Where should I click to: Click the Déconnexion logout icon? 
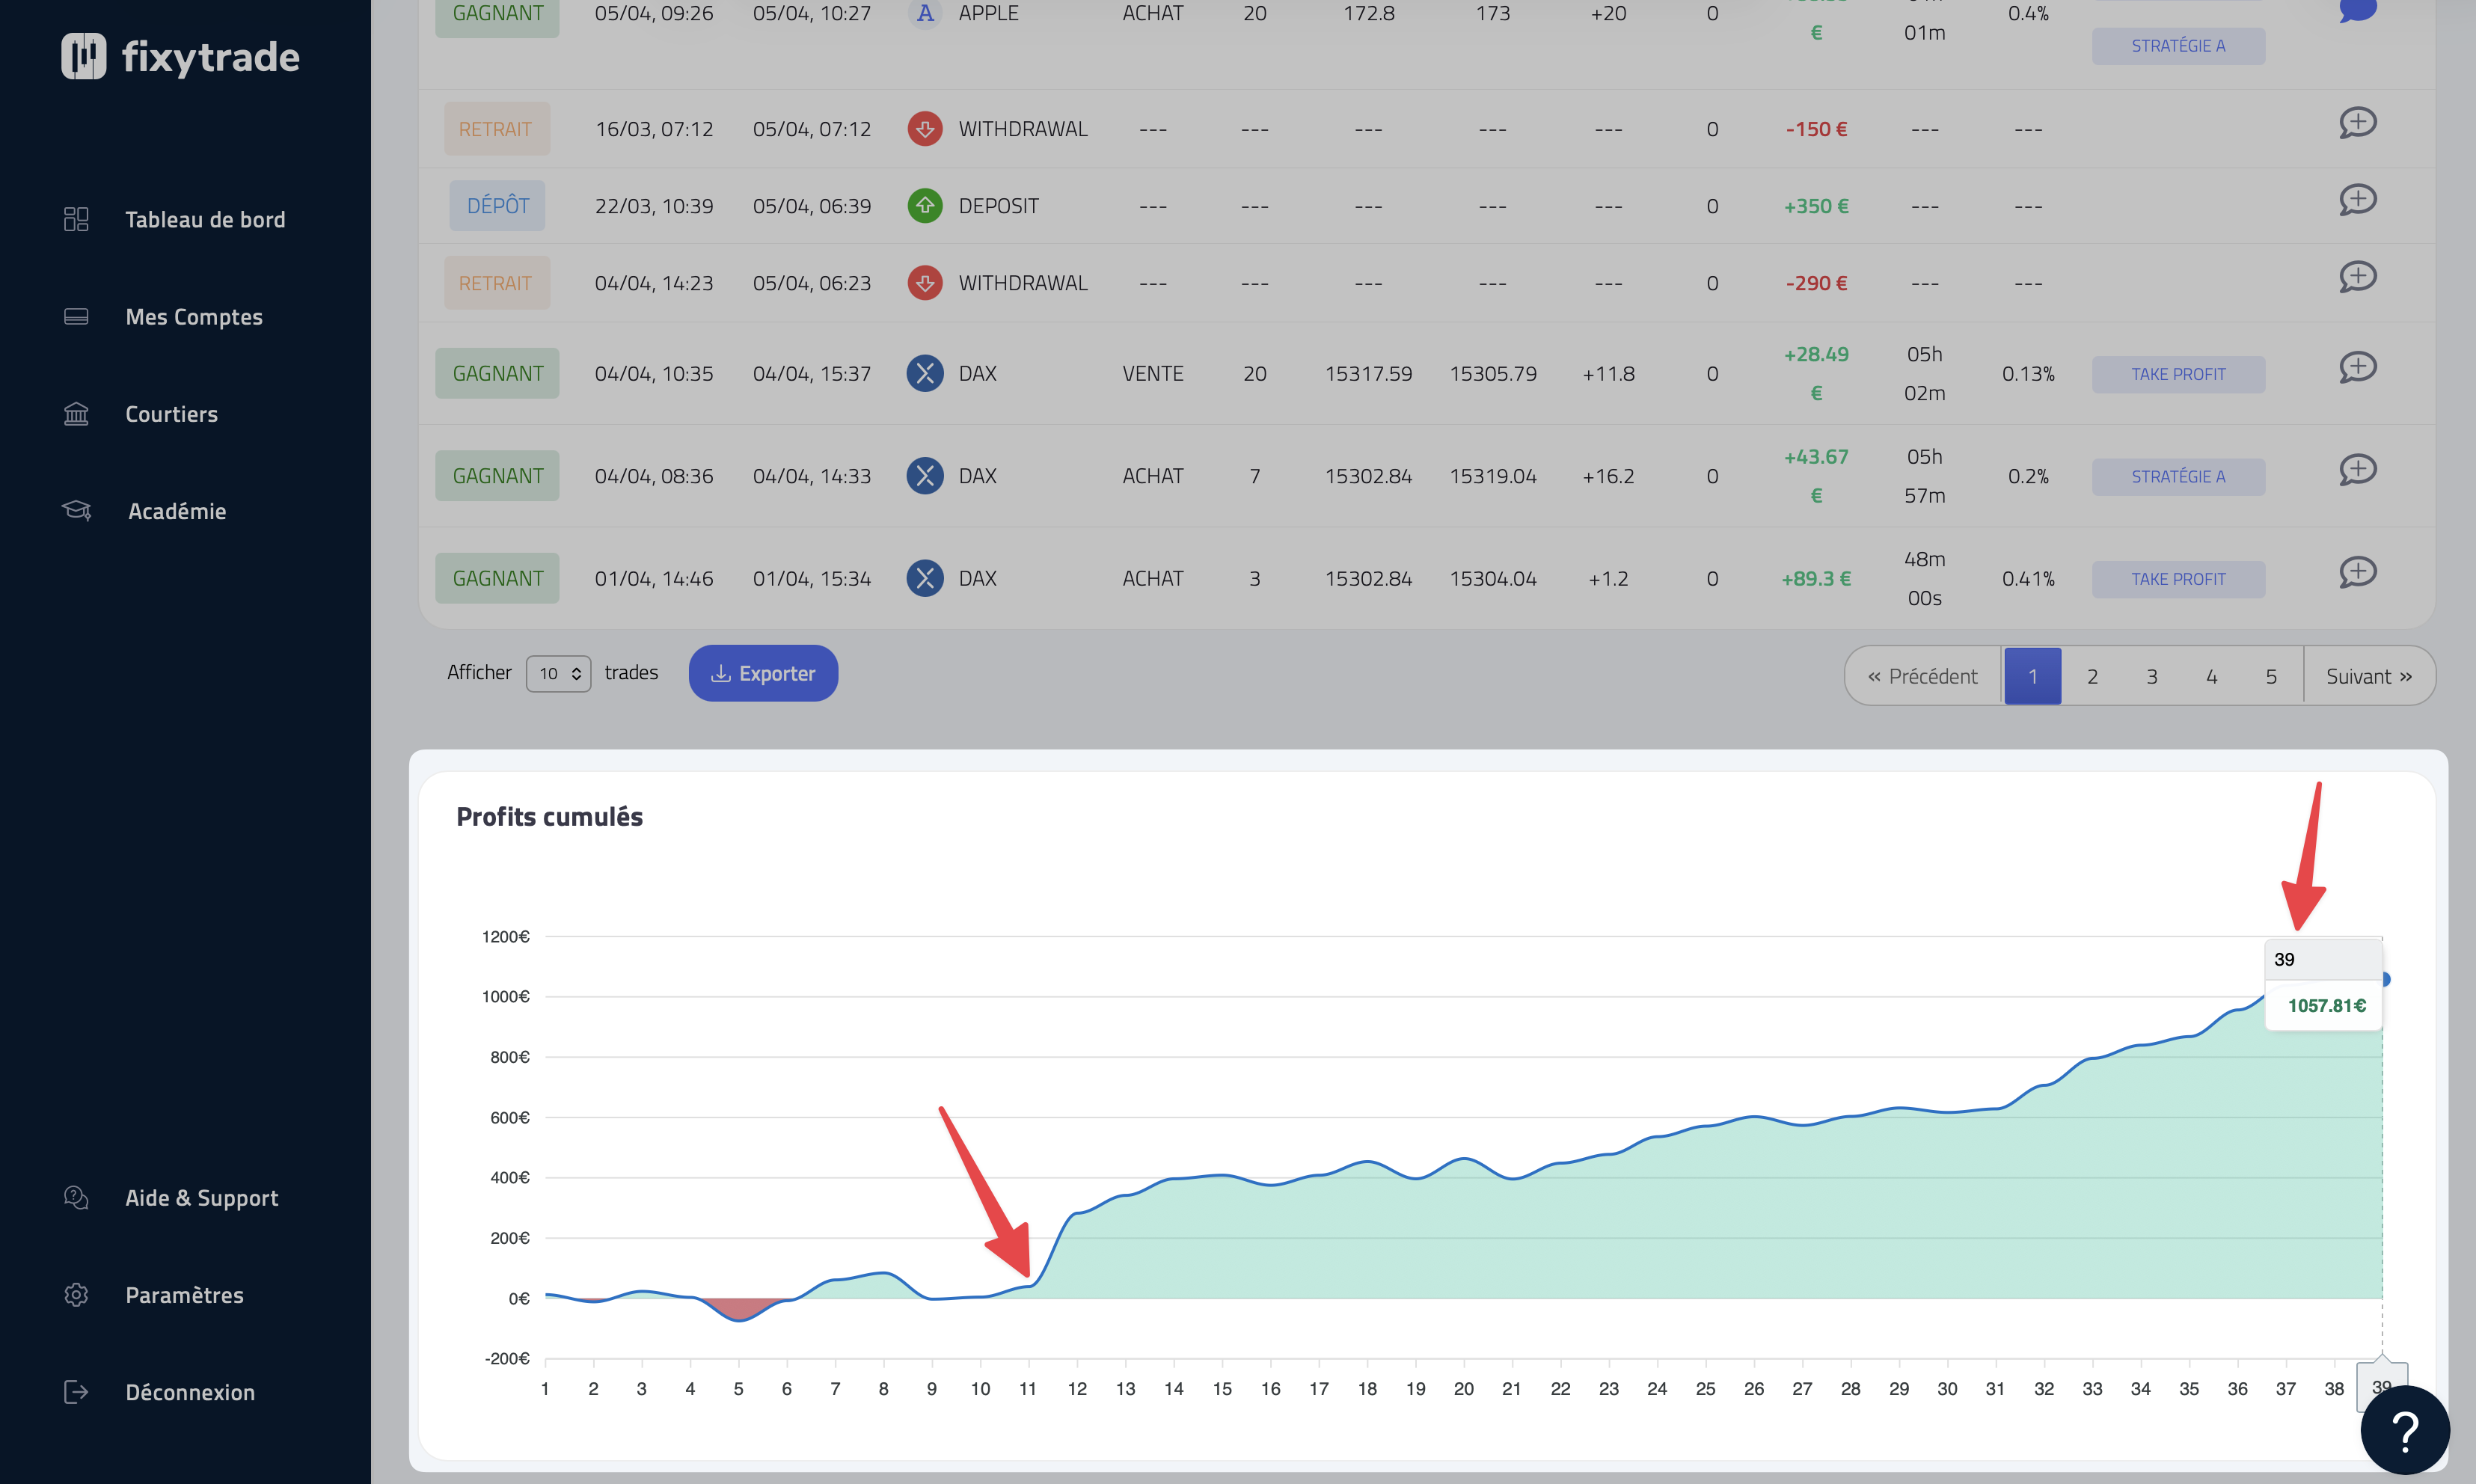tap(76, 1392)
